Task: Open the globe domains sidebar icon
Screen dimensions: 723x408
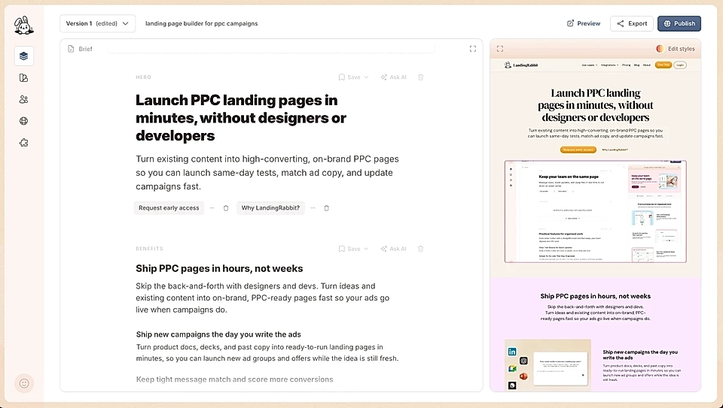Action: (24, 121)
